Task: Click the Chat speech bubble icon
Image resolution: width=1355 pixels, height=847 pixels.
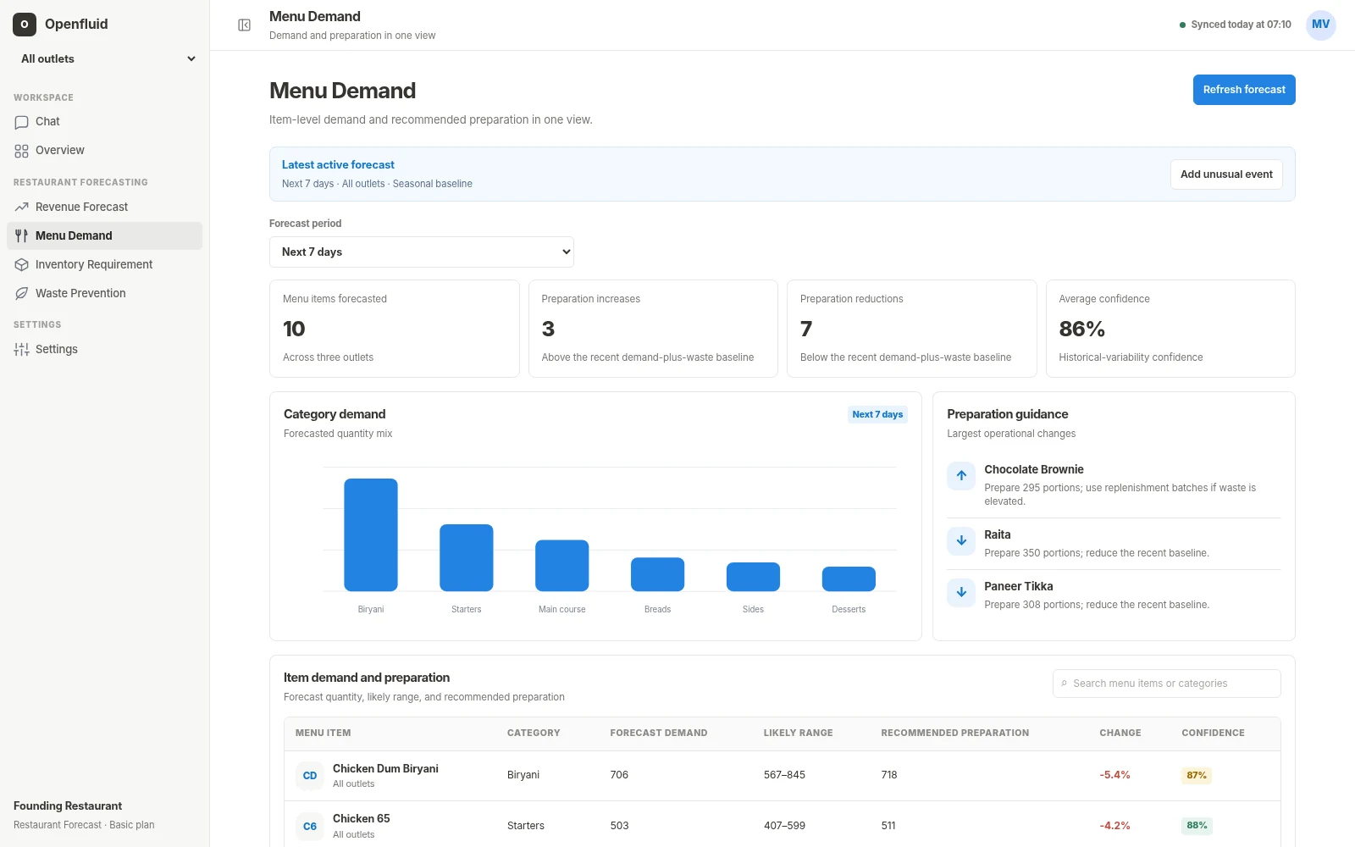Action: pos(22,122)
